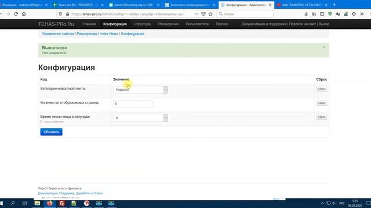Switch to the server120.hosting.reg.ru tab

pyautogui.click(x=133, y=5)
